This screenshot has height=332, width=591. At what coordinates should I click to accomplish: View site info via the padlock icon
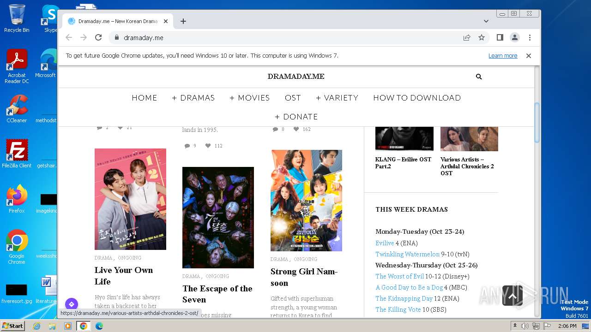point(116,37)
